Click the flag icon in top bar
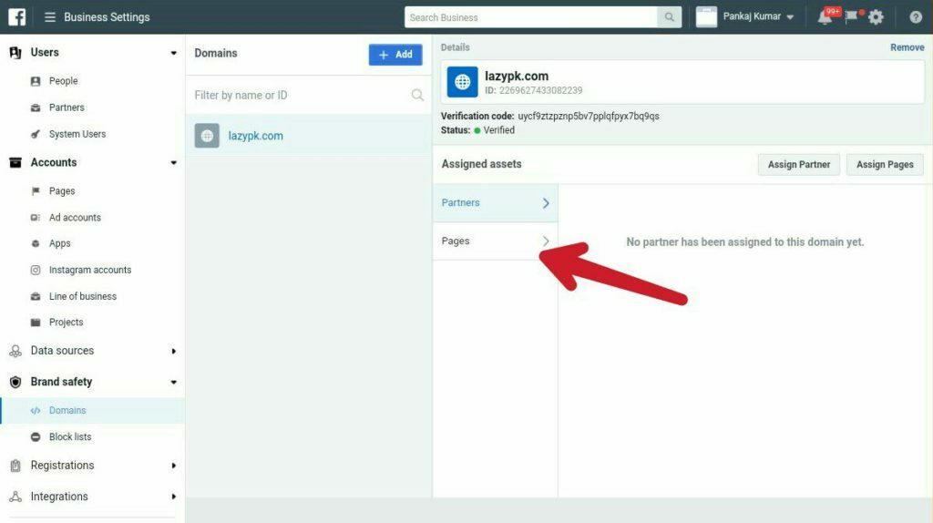This screenshot has width=933, height=523. pyautogui.click(x=852, y=16)
